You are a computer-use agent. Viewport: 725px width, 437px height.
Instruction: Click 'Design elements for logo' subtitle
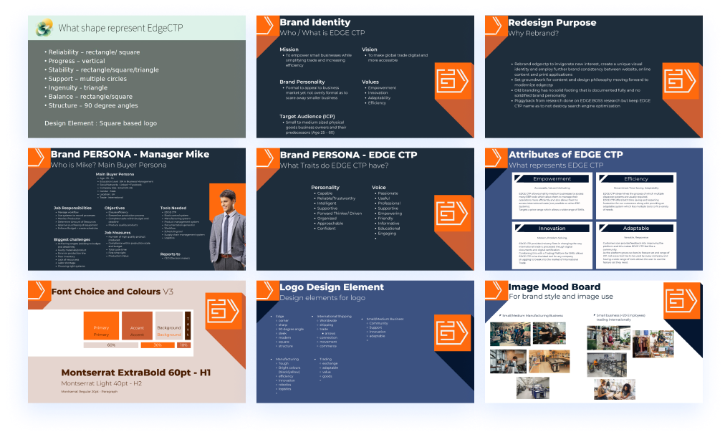(x=322, y=298)
